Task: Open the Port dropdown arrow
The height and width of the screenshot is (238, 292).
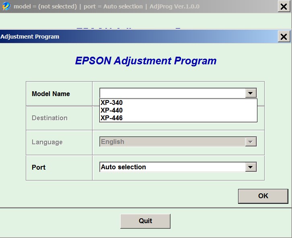Action: click(x=251, y=167)
